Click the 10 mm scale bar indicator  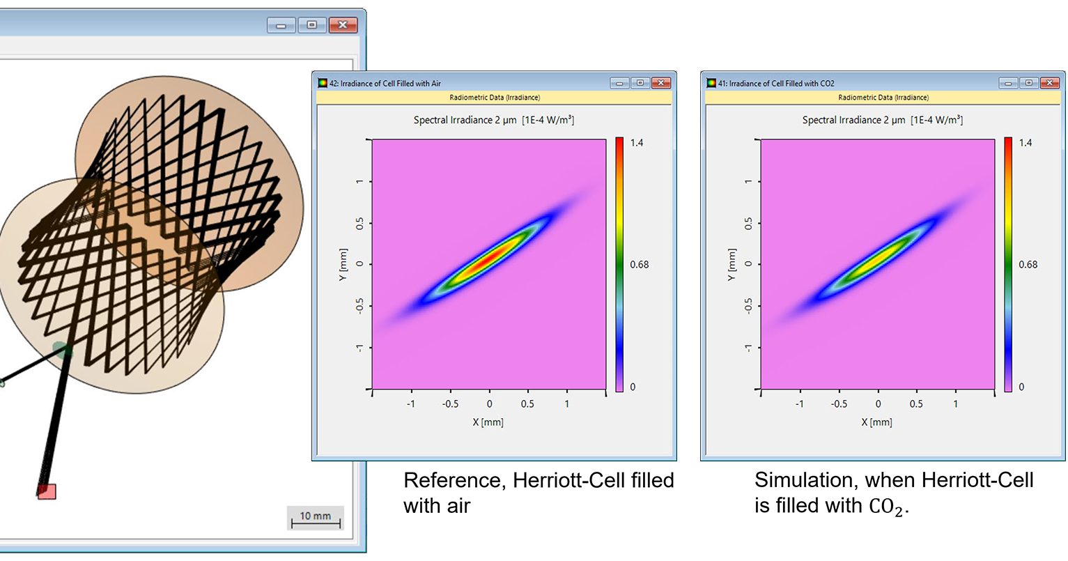point(315,518)
